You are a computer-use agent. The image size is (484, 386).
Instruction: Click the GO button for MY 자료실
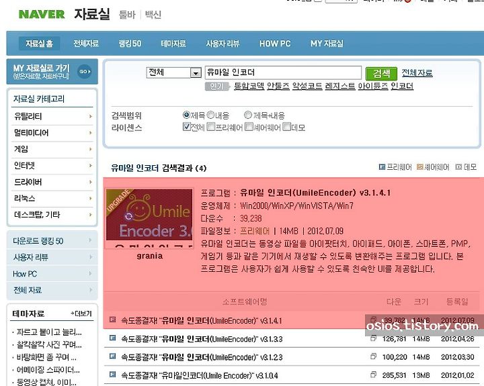[84, 72]
